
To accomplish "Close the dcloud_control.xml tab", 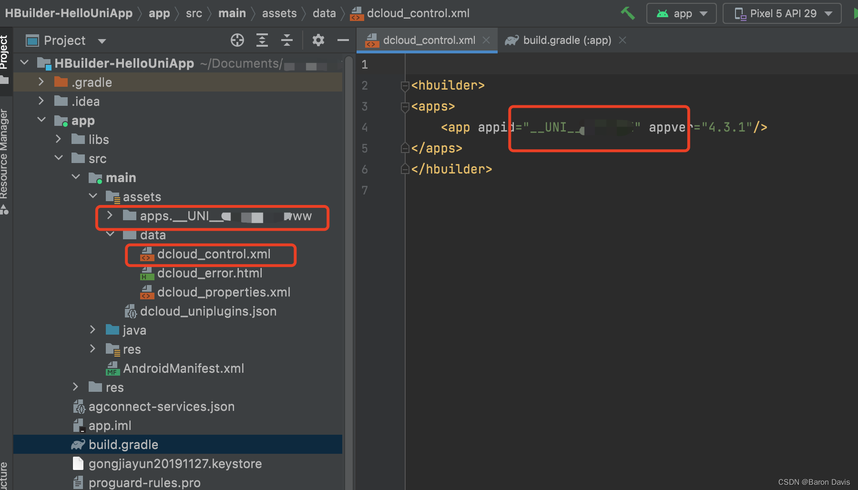I will pyautogui.click(x=486, y=41).
